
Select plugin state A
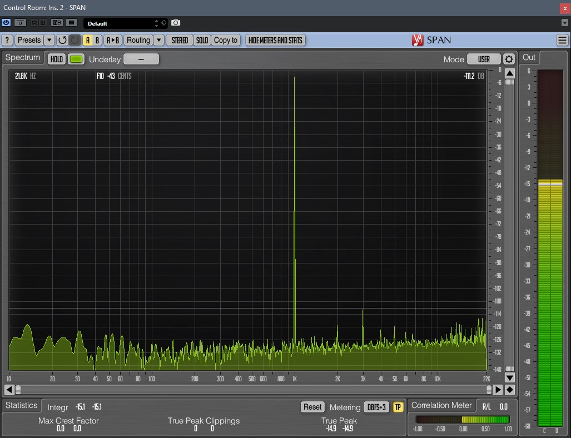pyautogui.click(x=87, y=40)
